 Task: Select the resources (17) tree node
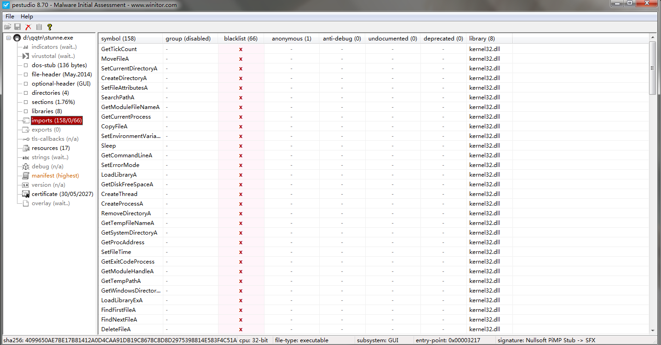(51, 148)
